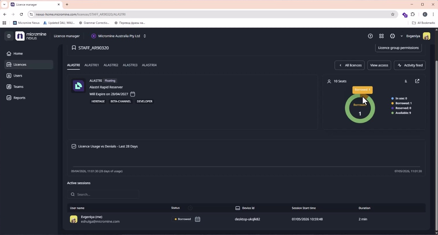
Task: Click the DEVELOPER tag
Action: 145,101
